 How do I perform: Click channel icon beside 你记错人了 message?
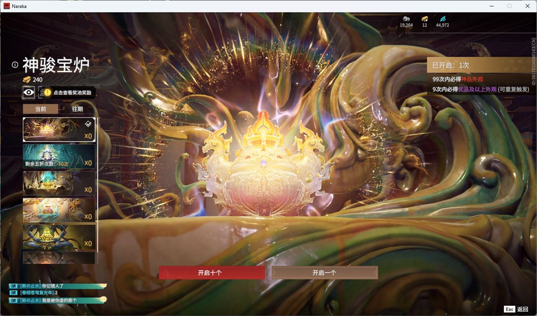13,286
